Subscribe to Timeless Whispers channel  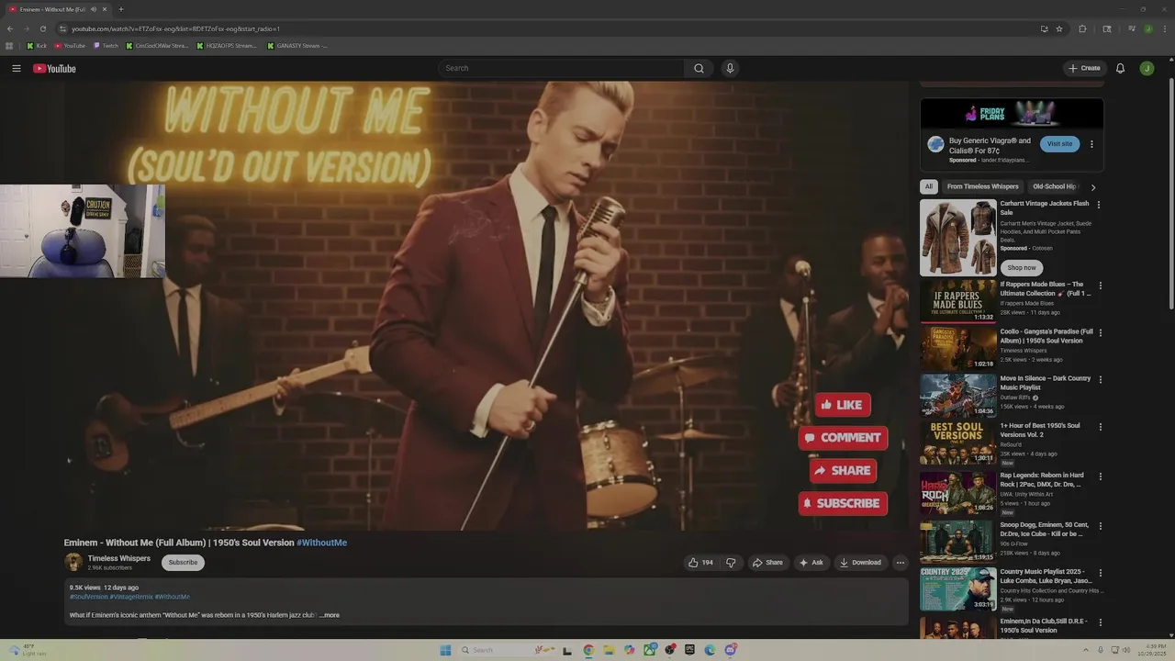coord(183,563)
